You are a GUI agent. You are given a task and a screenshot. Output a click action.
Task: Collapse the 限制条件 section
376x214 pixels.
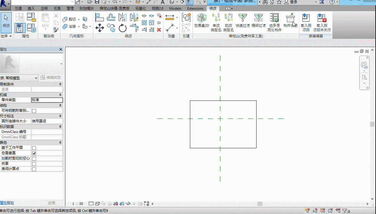(60, 84)
